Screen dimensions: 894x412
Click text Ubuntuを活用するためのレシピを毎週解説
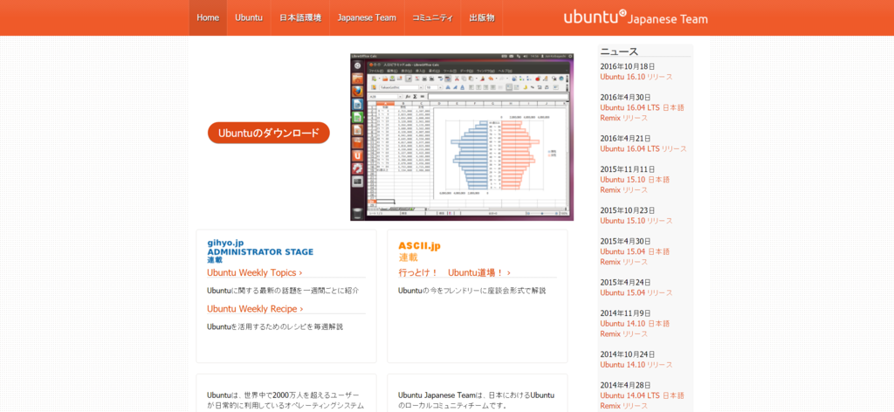275,327
